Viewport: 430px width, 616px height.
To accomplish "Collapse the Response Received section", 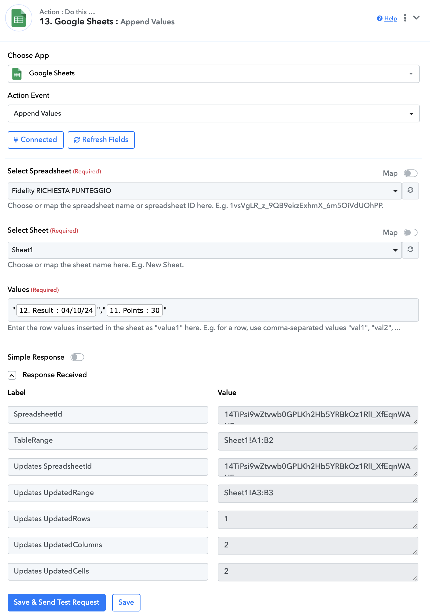I will pos(12,375).
